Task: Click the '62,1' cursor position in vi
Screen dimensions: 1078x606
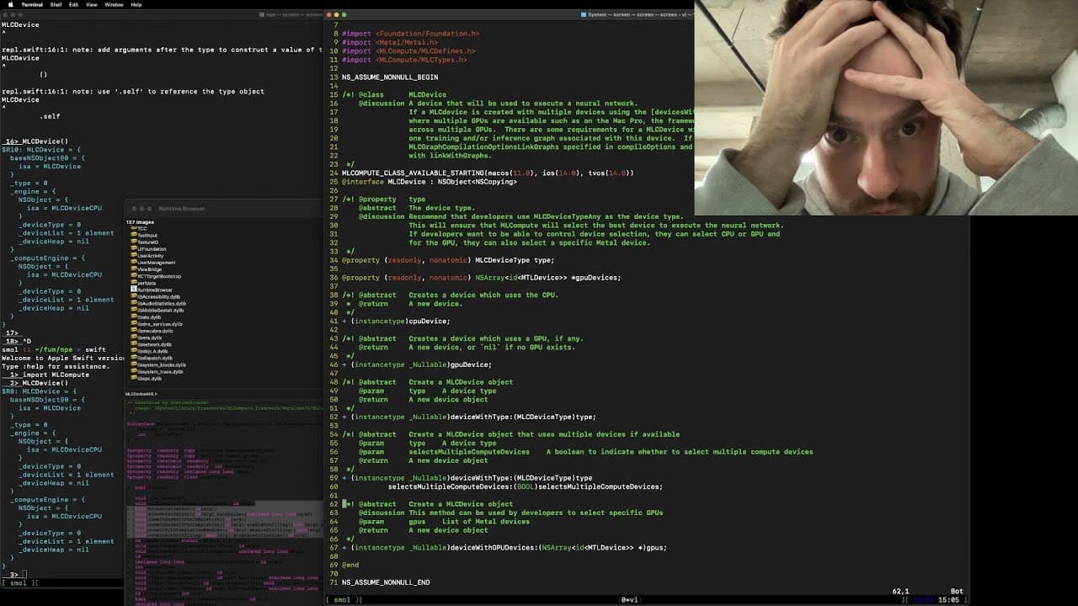Action: click(901, 592)
